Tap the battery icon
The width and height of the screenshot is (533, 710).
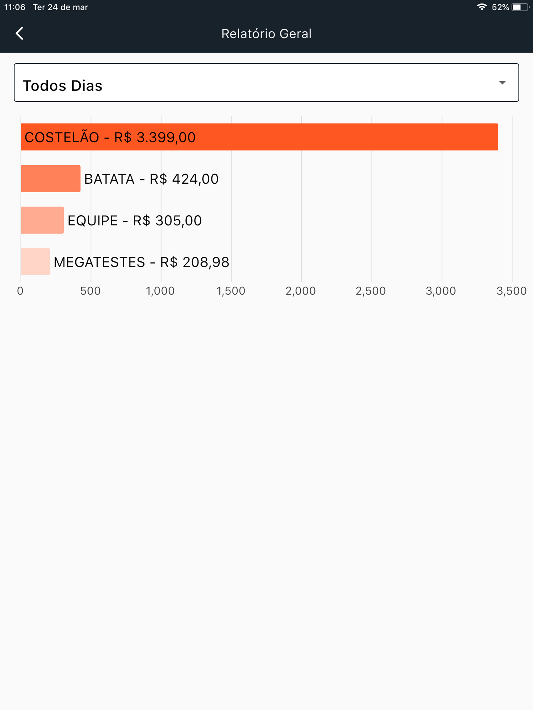[520, 7]
